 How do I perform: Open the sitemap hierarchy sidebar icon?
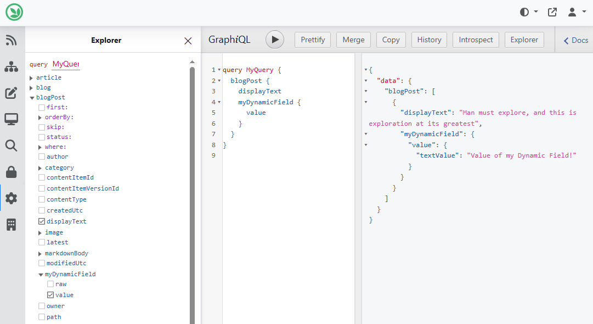pos(12,66)
